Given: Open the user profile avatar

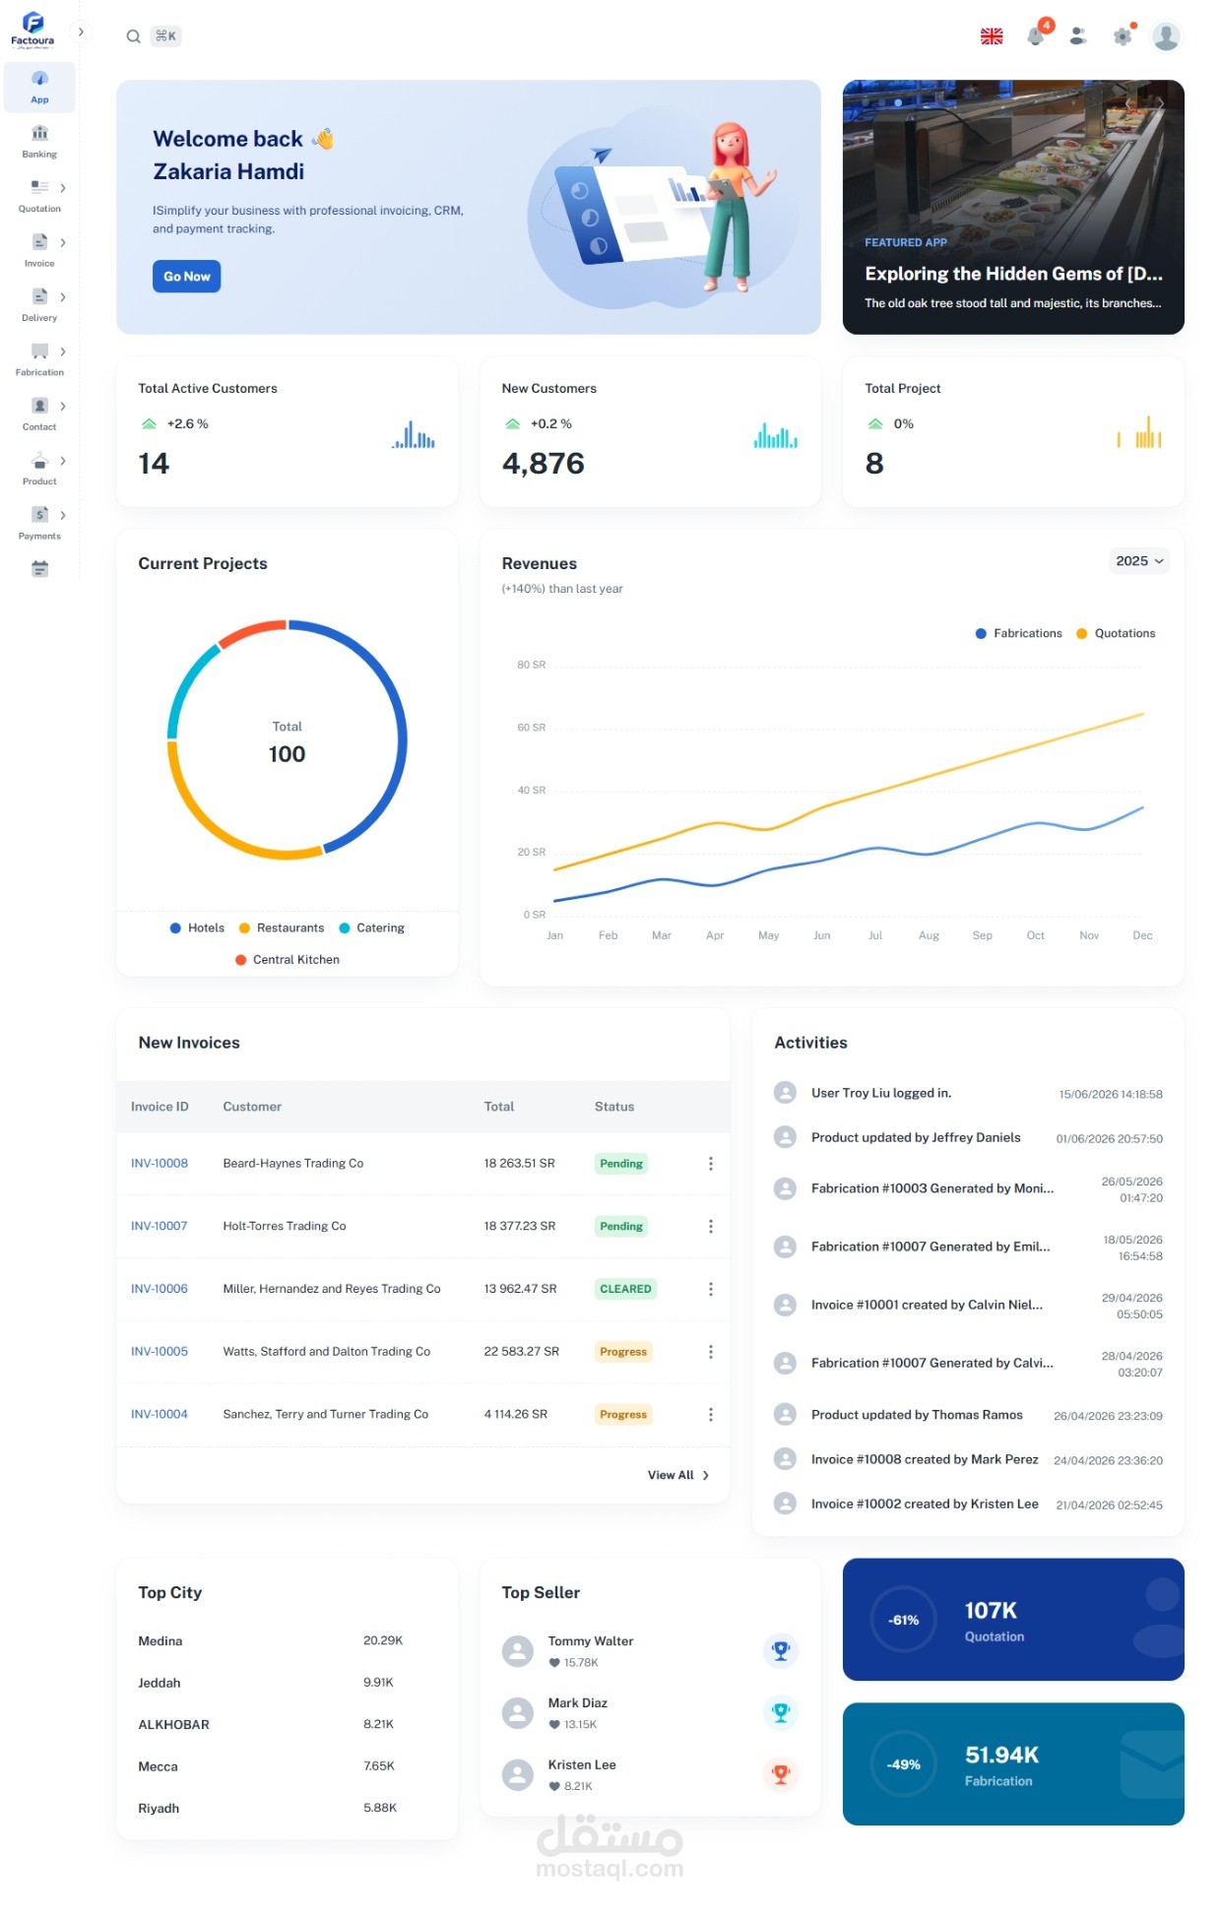Looking at the screenshot, I should pos(1166,36).
